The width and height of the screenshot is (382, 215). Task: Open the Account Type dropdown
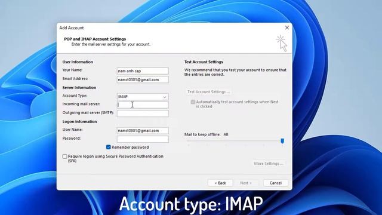pos(143,97)
